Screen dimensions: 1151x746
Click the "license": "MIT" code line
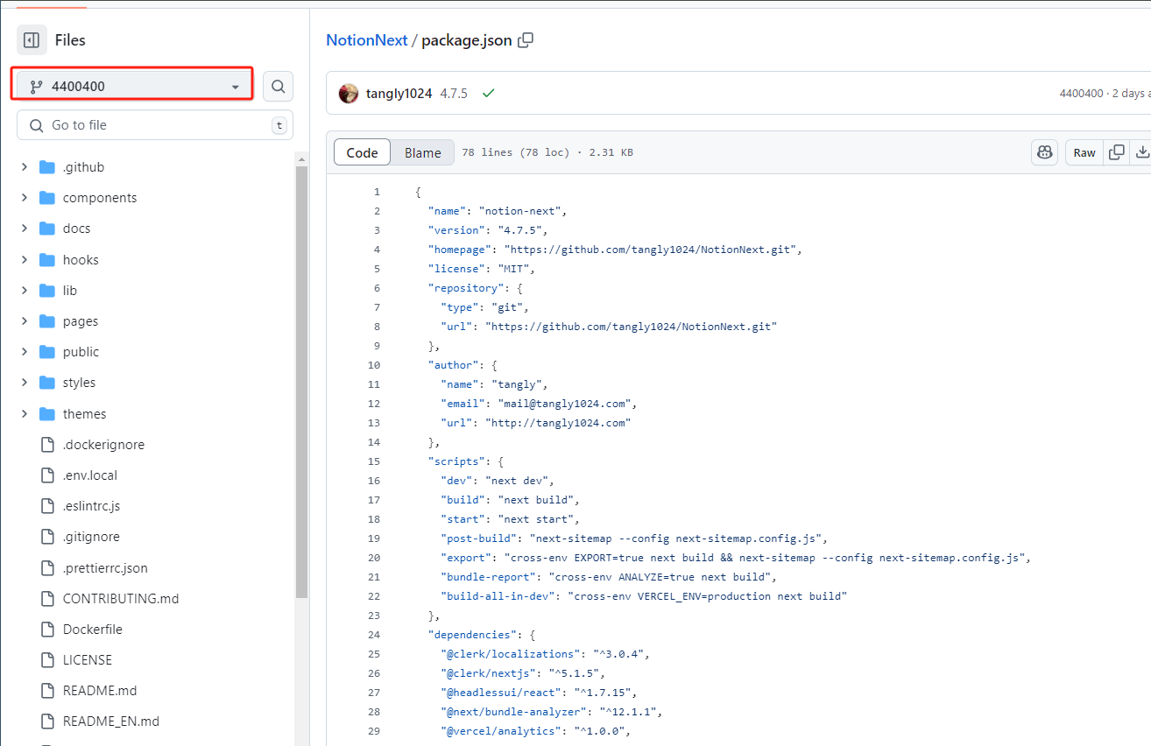click(481, 269)
